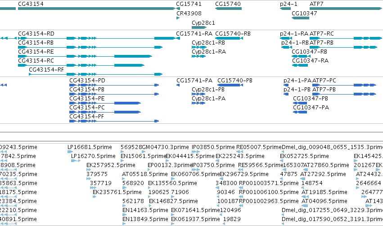Select EST RP001006100.5prime
Viewport: 383px width, 226px height.
tap(269, 192)
